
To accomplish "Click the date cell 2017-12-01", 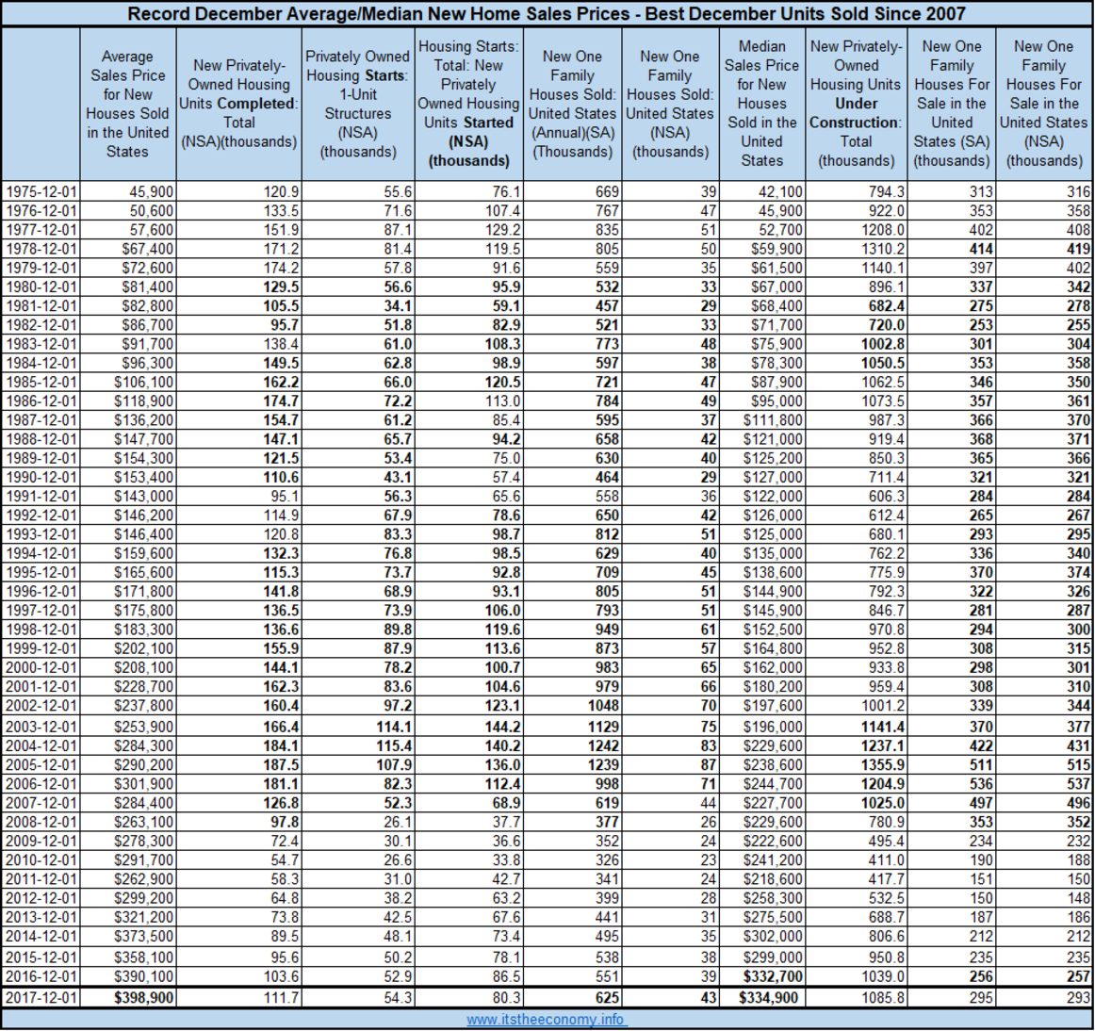I will click(41, 997).
